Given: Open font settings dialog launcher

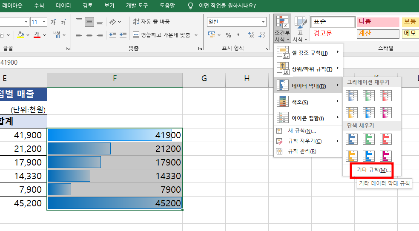Looking at the screenshot, I should click(x=68, y=48).
